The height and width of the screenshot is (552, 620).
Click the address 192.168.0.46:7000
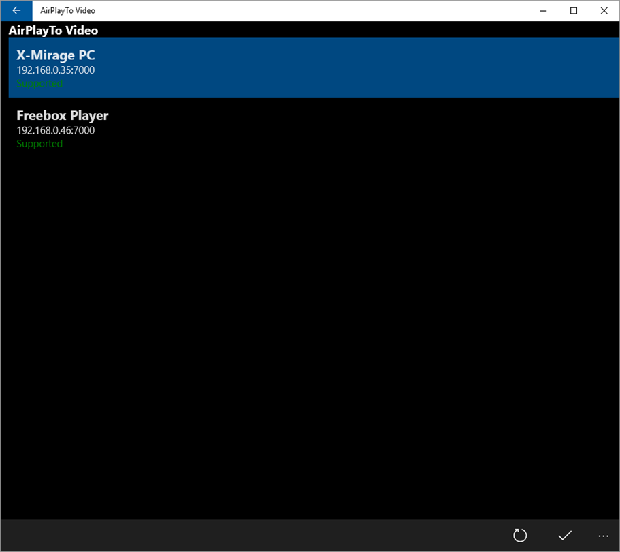[56, 130]
